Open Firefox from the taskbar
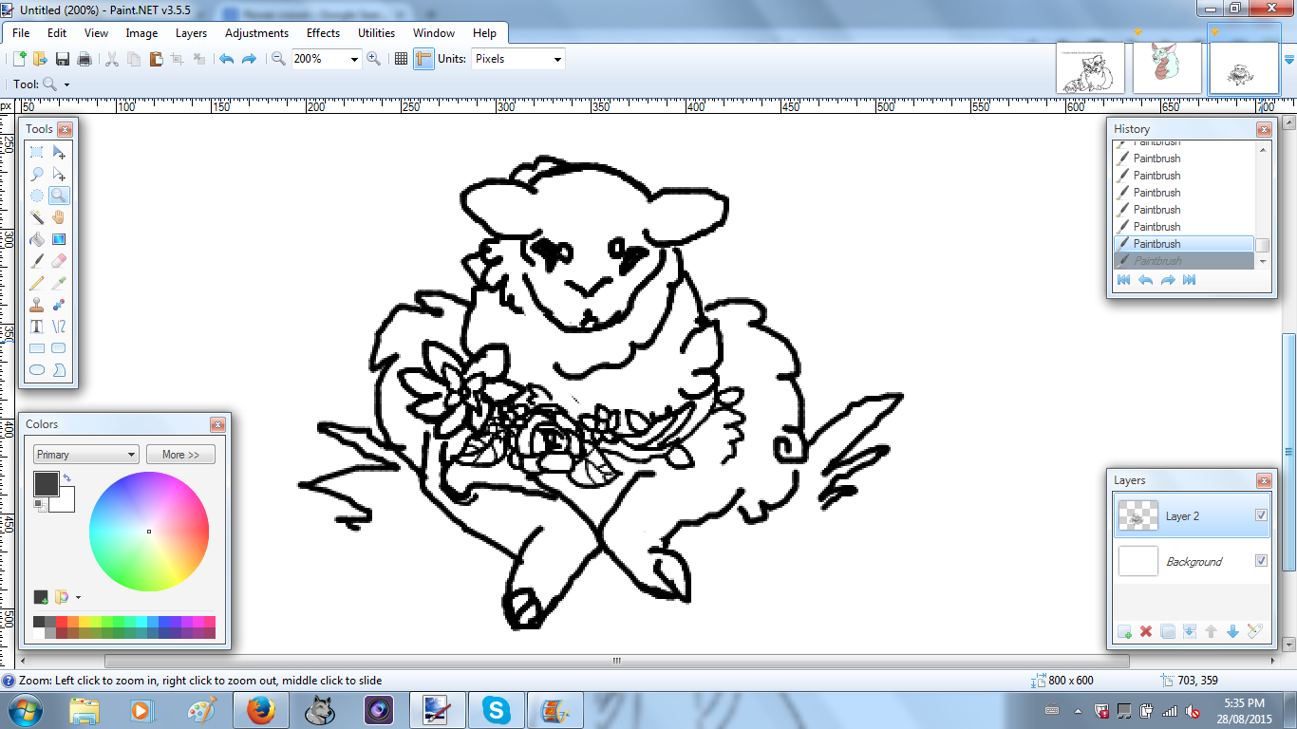The image size is (1297, 729). coord(259,710)
